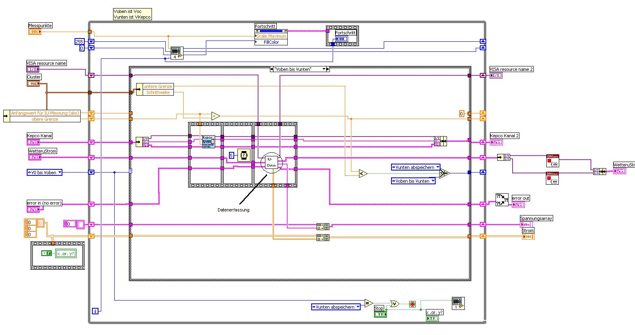Click the blue numeric constant 0 below 255
635x335 pixels.
click(81, 48)
